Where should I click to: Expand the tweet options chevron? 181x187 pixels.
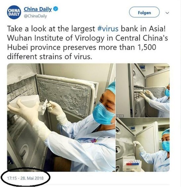point(167,13)
